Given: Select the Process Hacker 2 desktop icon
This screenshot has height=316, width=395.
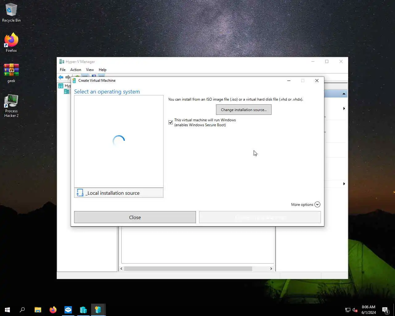Looking at the screenshot, I should [x=11, y=106].
